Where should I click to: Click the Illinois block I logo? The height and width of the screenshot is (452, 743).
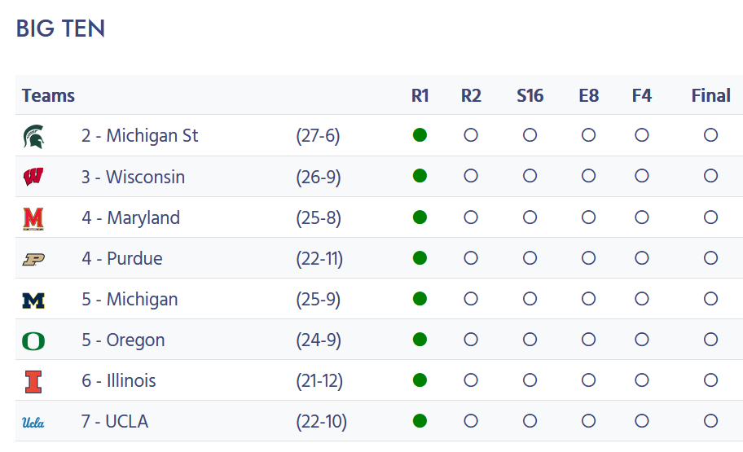33,382
